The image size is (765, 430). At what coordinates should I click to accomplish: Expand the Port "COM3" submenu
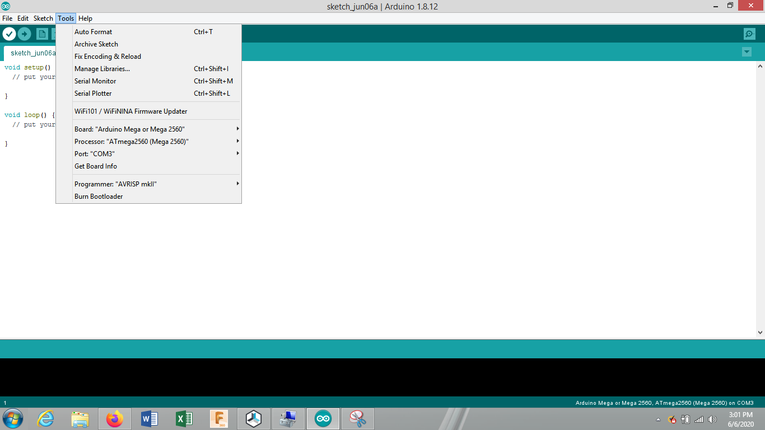[149, 154]
